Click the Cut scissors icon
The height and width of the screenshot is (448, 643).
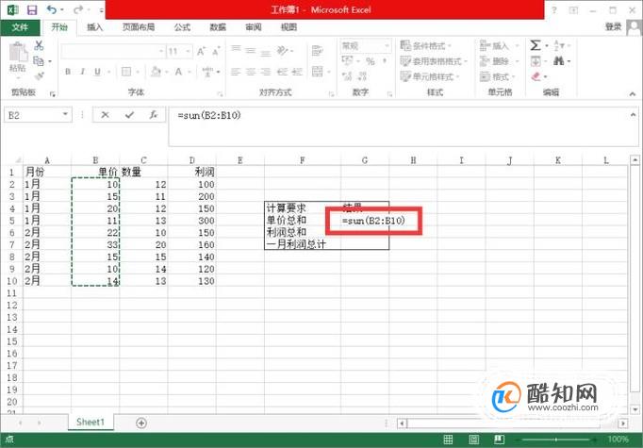coord(39,45)
